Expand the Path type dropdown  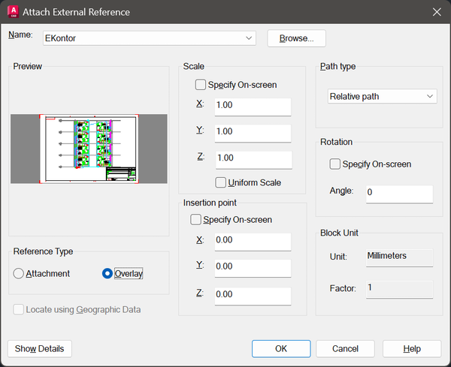pyautogui.click(x=383, y=96)
